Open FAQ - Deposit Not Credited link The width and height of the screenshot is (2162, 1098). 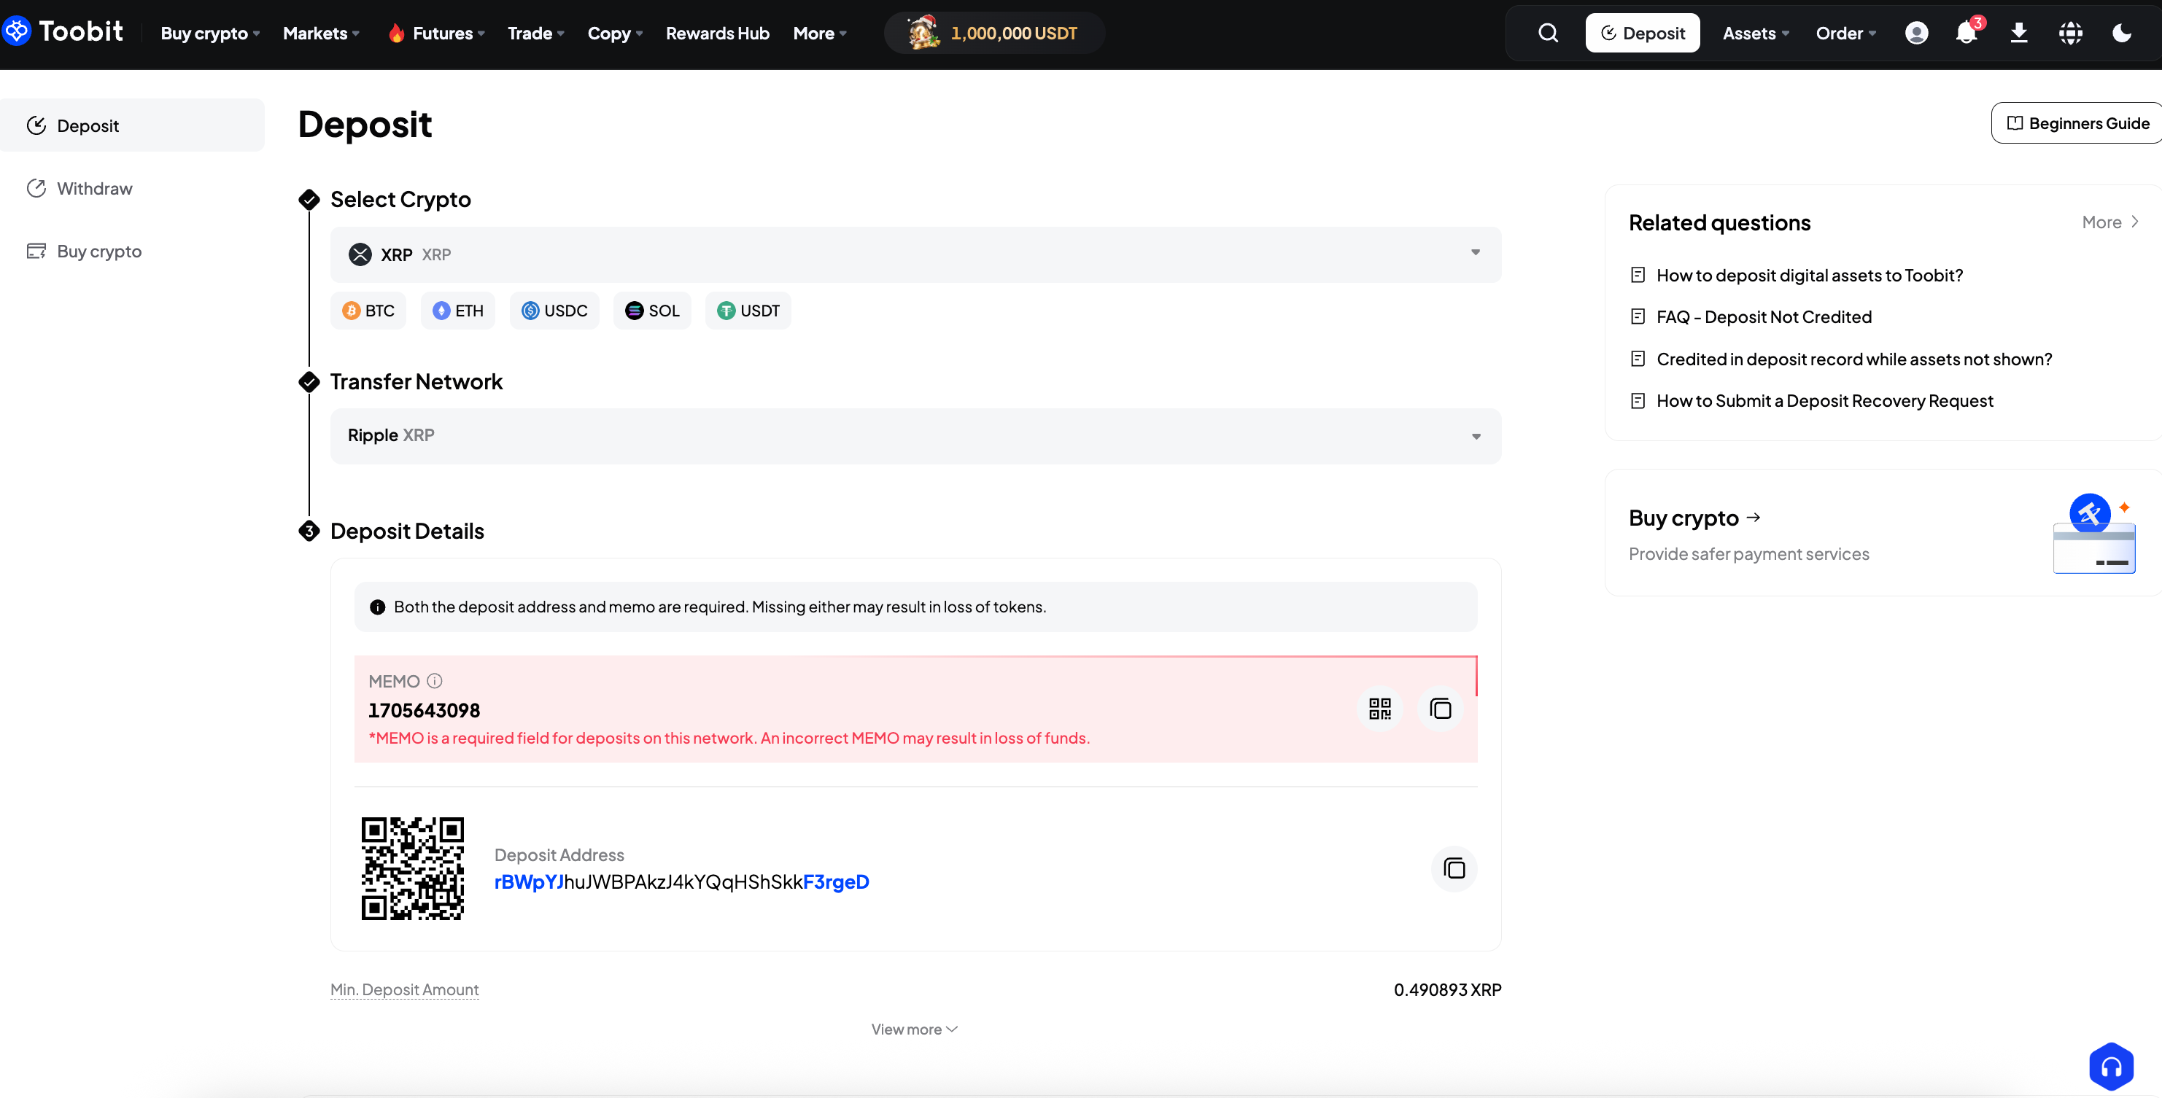coord(1763,317)
